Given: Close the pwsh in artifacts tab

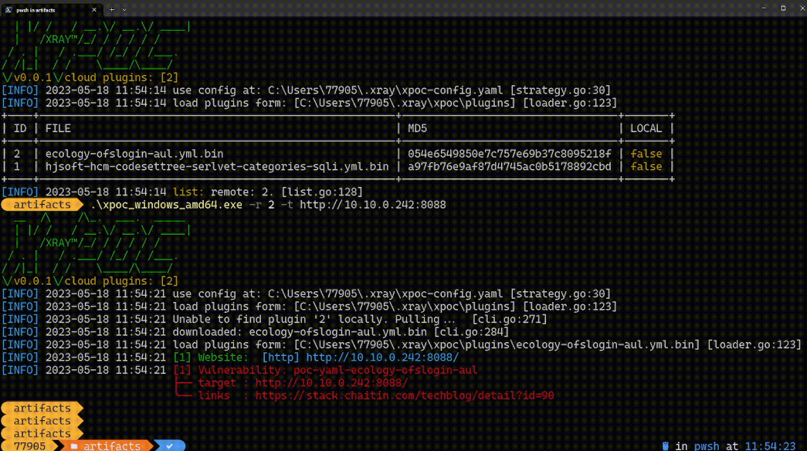Looking at the screenshot, I should 93,10.
